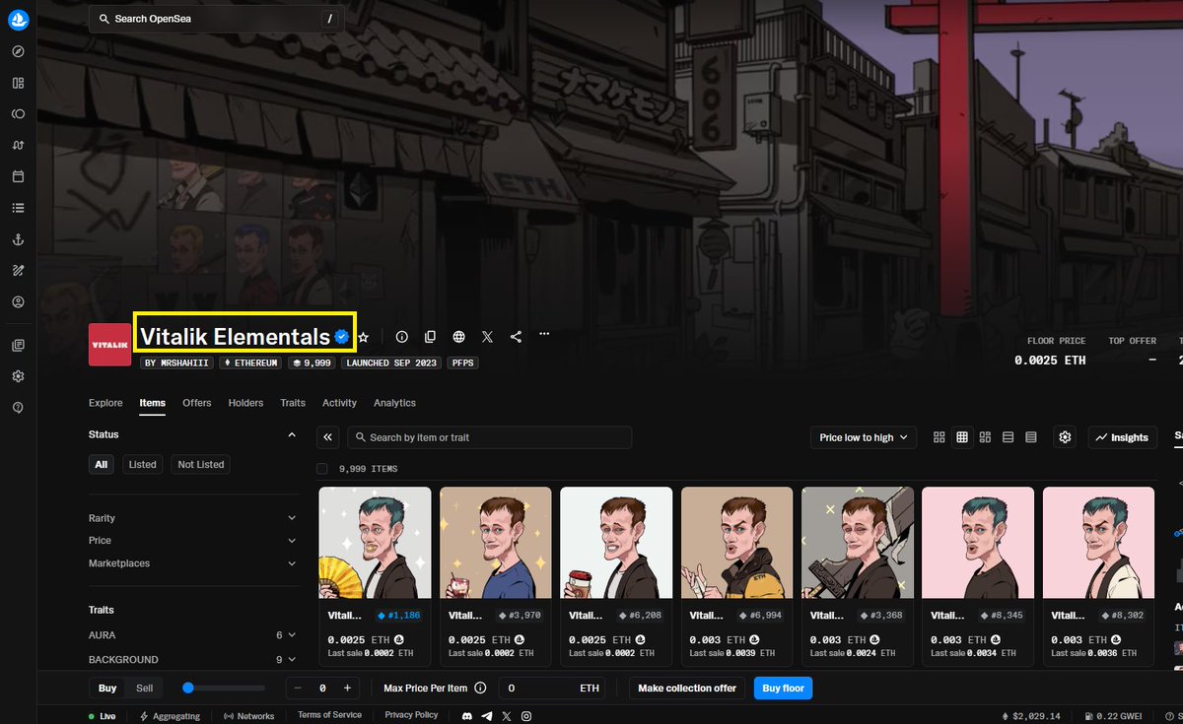
Task: Collapse the Status section
Action: [x=291, y=434]
